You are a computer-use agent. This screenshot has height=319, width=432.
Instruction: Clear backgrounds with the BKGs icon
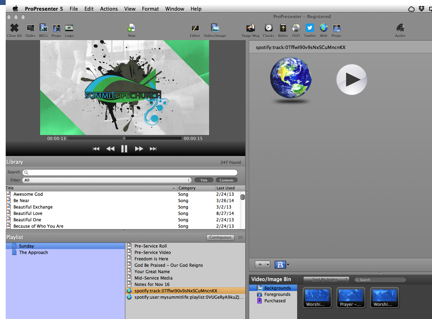pos(43,28)
